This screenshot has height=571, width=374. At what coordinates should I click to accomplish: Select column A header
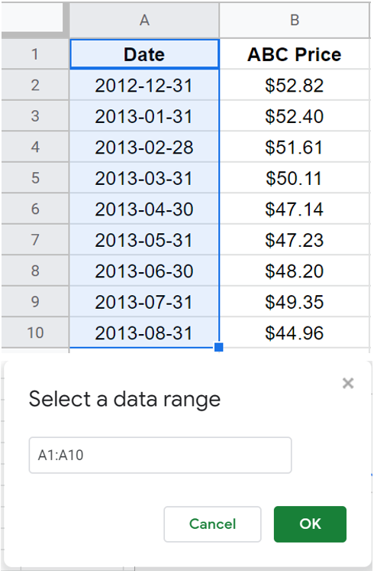coord(144,20)
